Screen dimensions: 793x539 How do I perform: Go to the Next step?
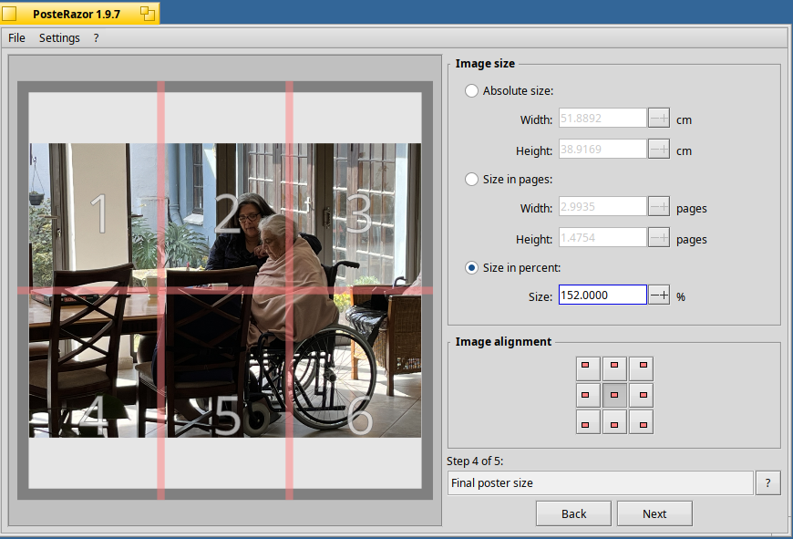click(x=654, y=513)
